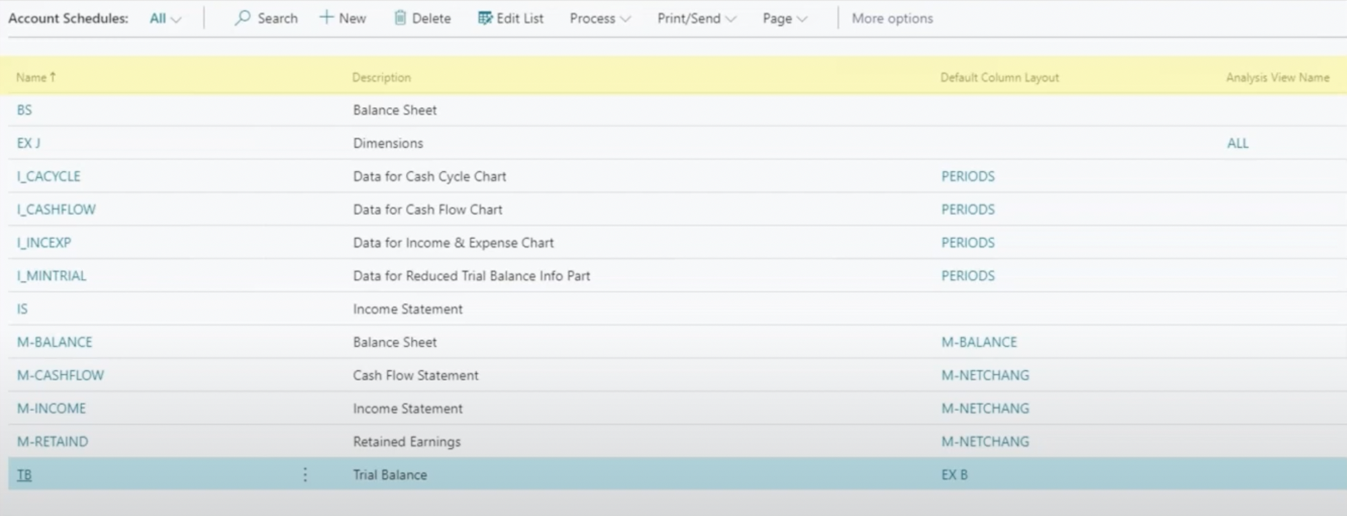
Task: Click M-NETCHANG layout for M-INCOME row
Action: (985, 408)
